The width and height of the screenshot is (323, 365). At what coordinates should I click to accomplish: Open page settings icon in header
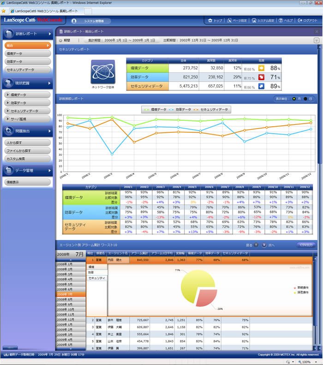[229, 20]
